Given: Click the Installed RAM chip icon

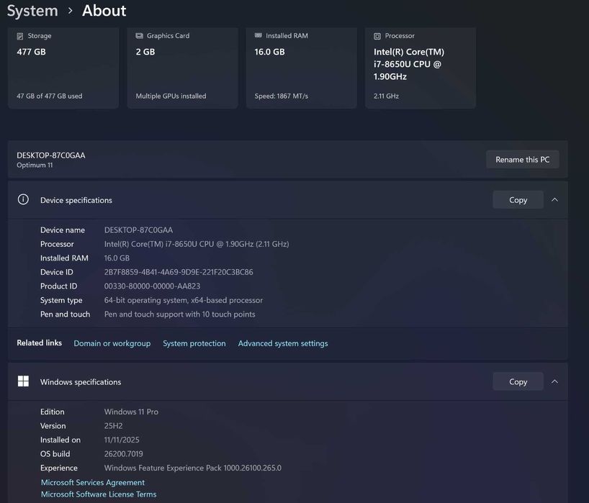Looking at the screenshot, I should (x=258, y=35).
